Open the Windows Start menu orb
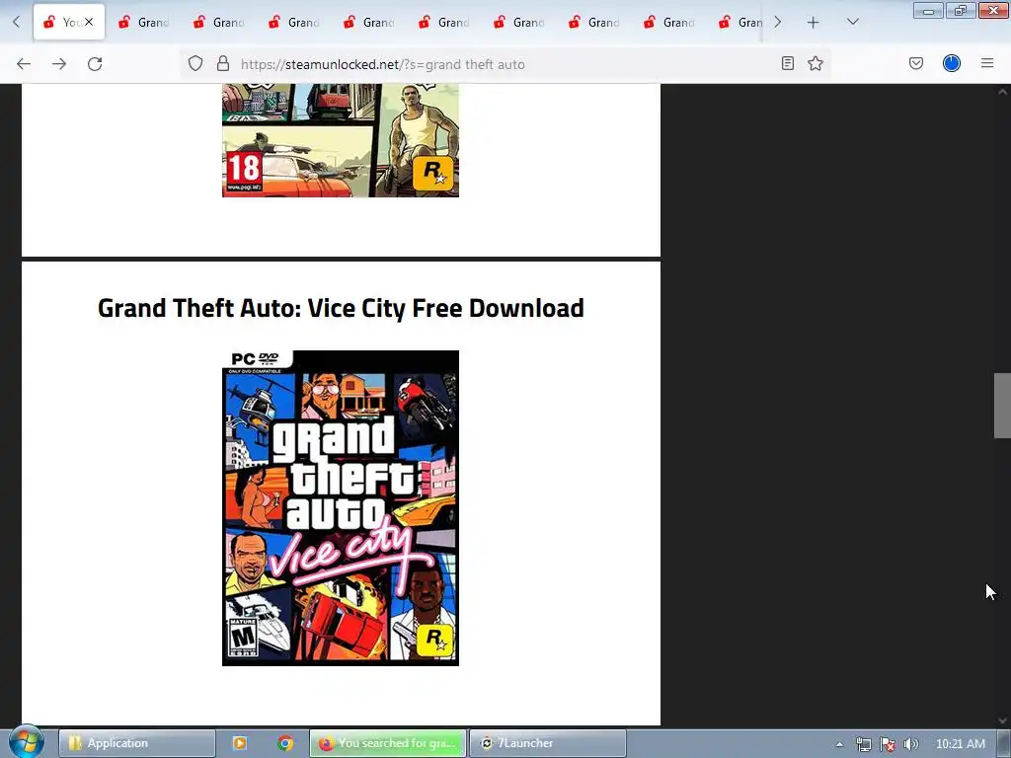 pos(26,742)
